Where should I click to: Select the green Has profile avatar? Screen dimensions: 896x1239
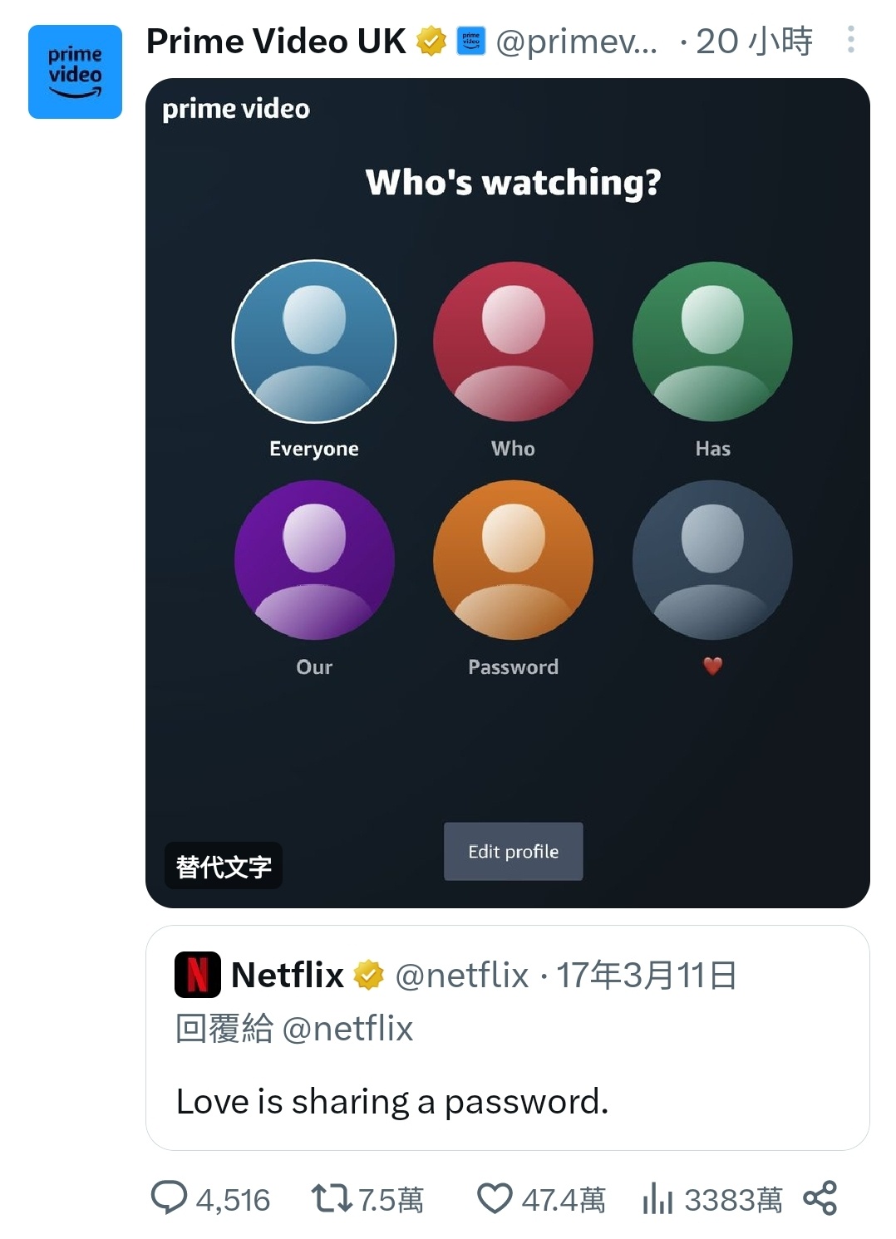coord(712,342)
